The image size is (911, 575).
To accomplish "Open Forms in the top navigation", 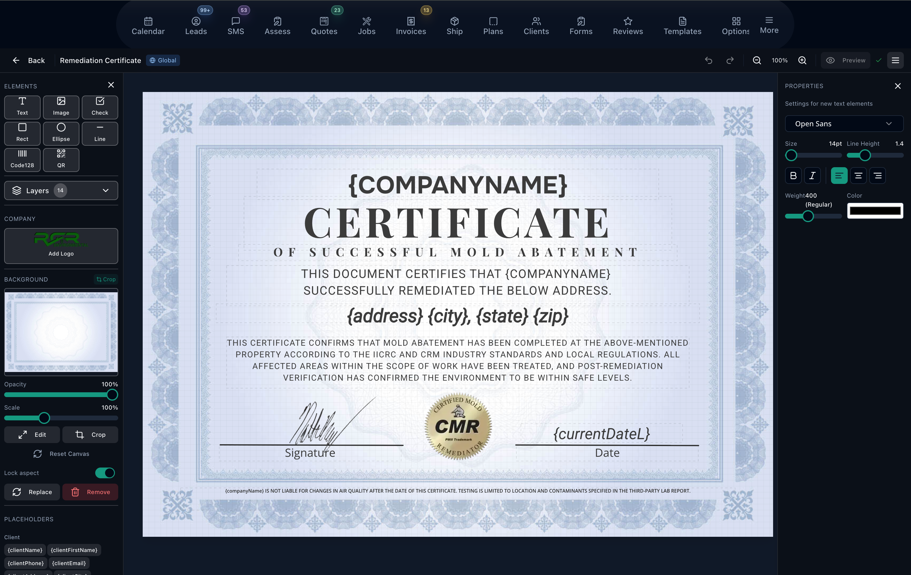I will coord(581,26).
